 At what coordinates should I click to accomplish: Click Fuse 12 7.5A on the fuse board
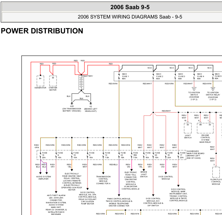point(103,155)
